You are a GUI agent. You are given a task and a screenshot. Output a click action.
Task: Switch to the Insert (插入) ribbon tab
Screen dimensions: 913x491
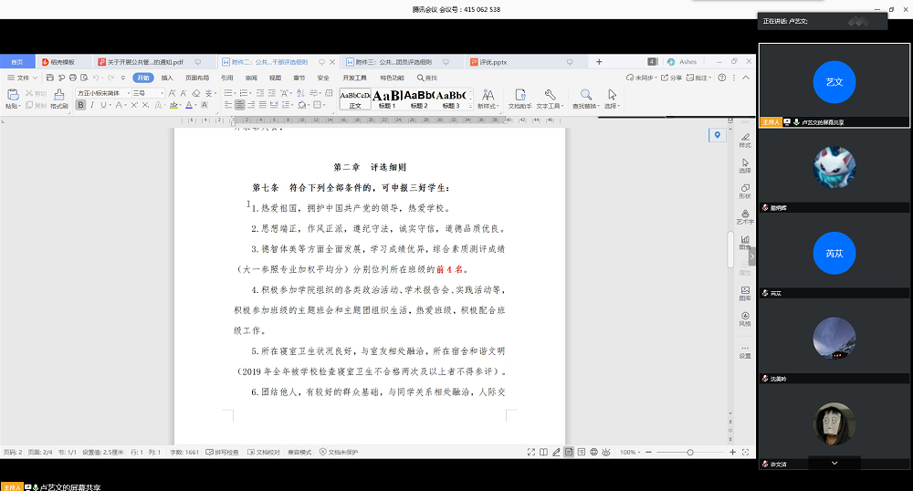tap(167, 78)
